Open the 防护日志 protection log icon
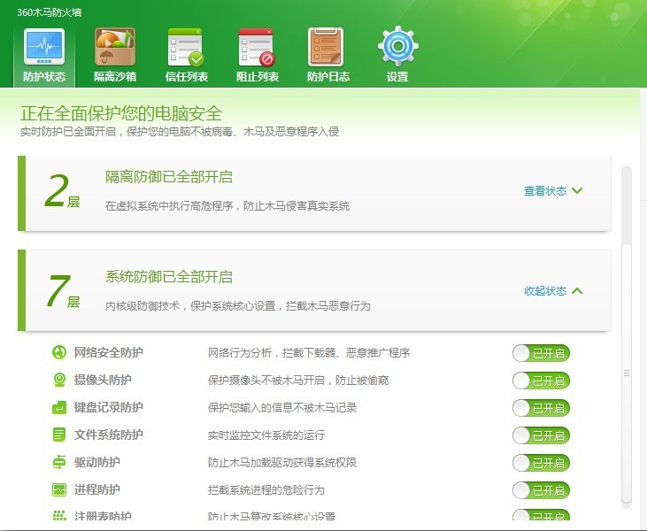The height and width of the screenshot is (531, 647). coord(327,47)
